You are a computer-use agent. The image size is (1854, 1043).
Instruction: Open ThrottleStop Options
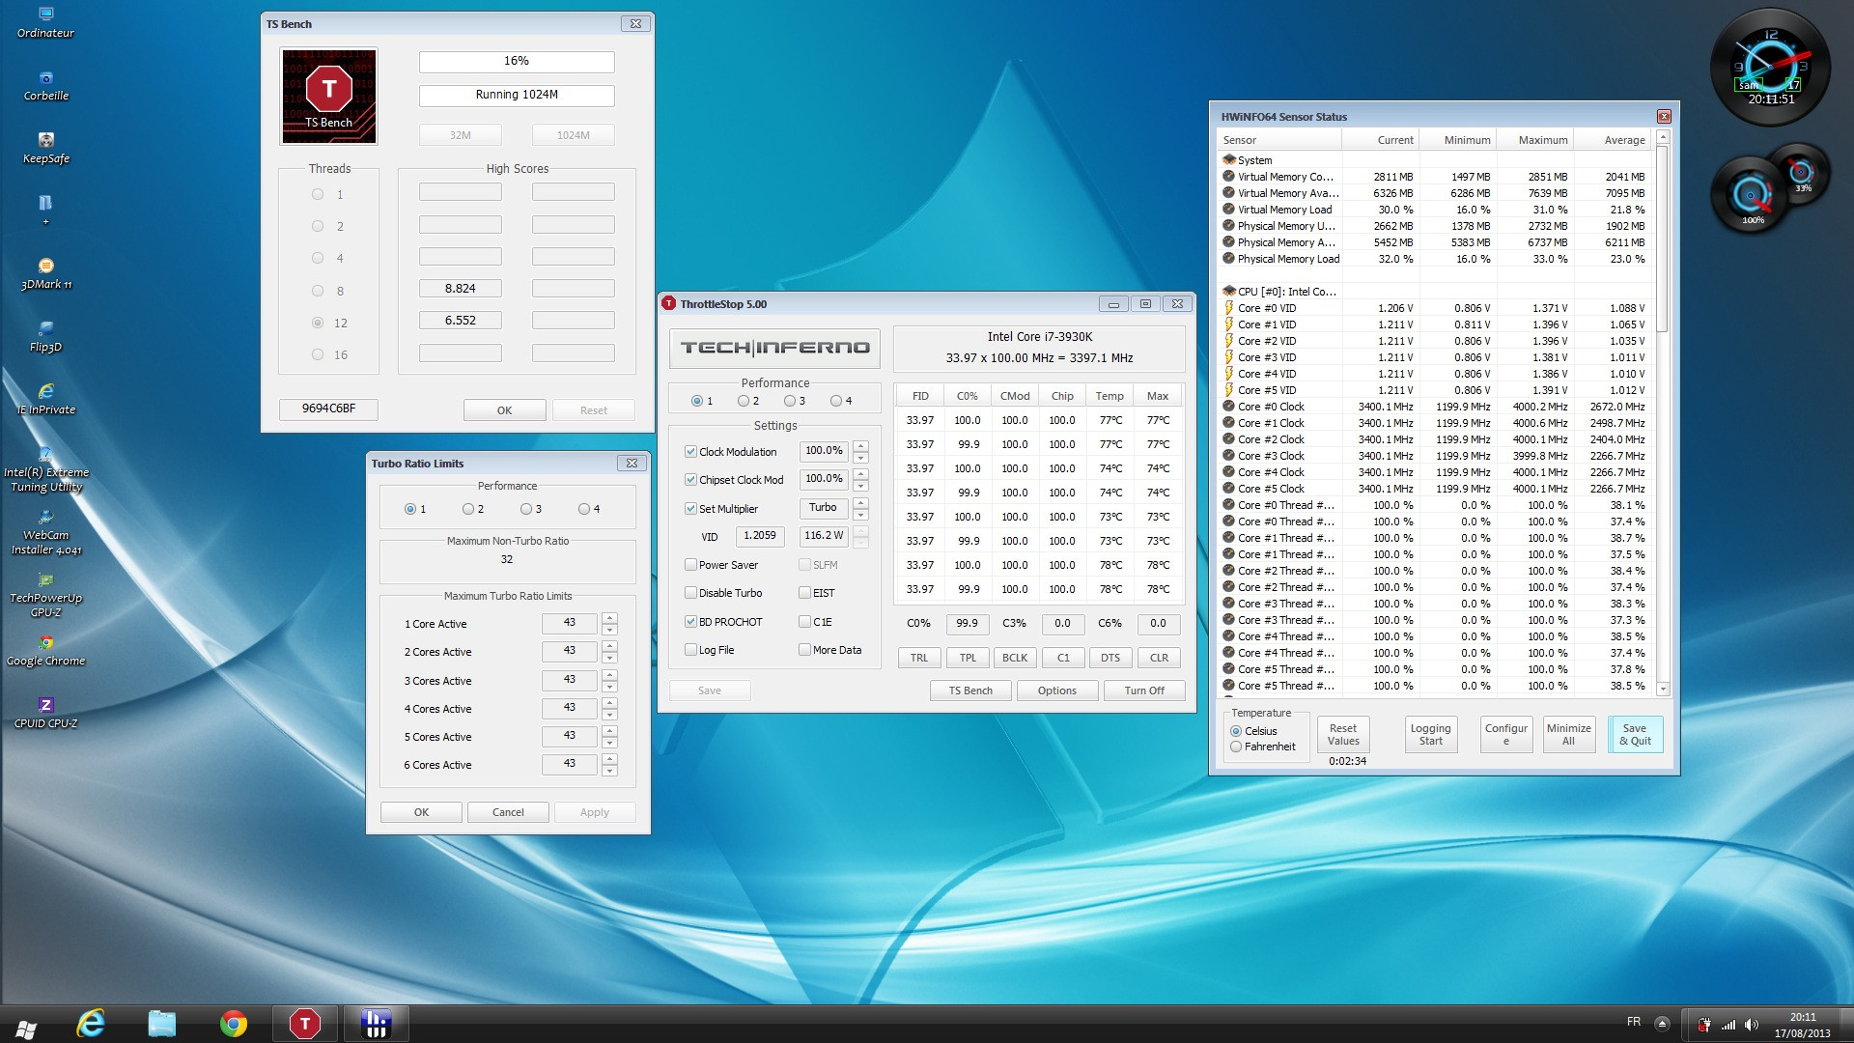1057,691
